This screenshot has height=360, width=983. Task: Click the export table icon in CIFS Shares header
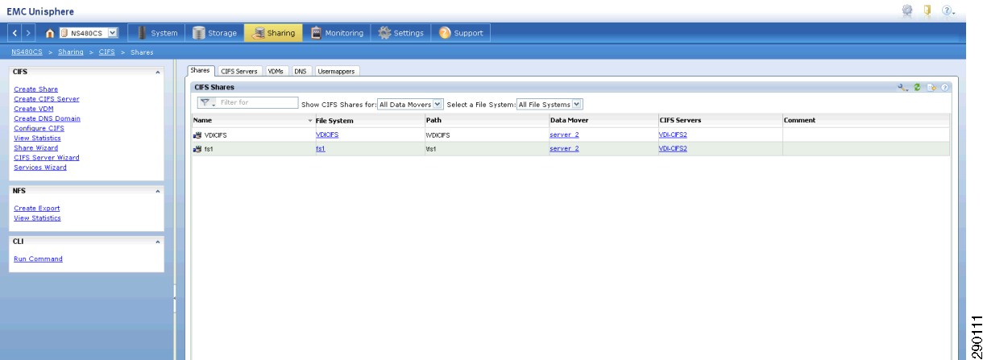point(931,86)
